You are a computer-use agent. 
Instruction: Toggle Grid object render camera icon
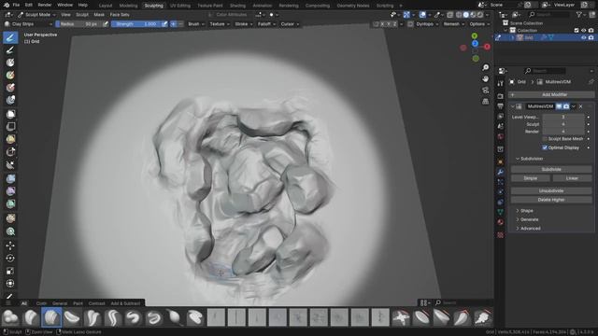pyautogui.click(x=591, y=37)
